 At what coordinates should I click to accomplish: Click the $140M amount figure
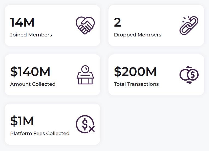[30, 72]
